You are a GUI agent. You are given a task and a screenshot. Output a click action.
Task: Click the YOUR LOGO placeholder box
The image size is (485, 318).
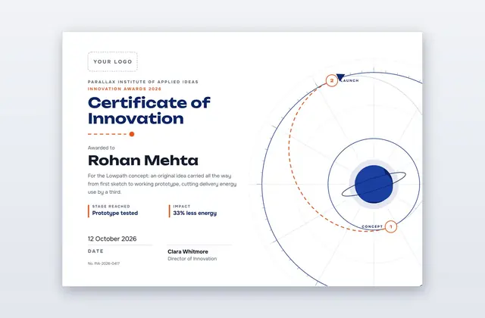pos(113,61)
